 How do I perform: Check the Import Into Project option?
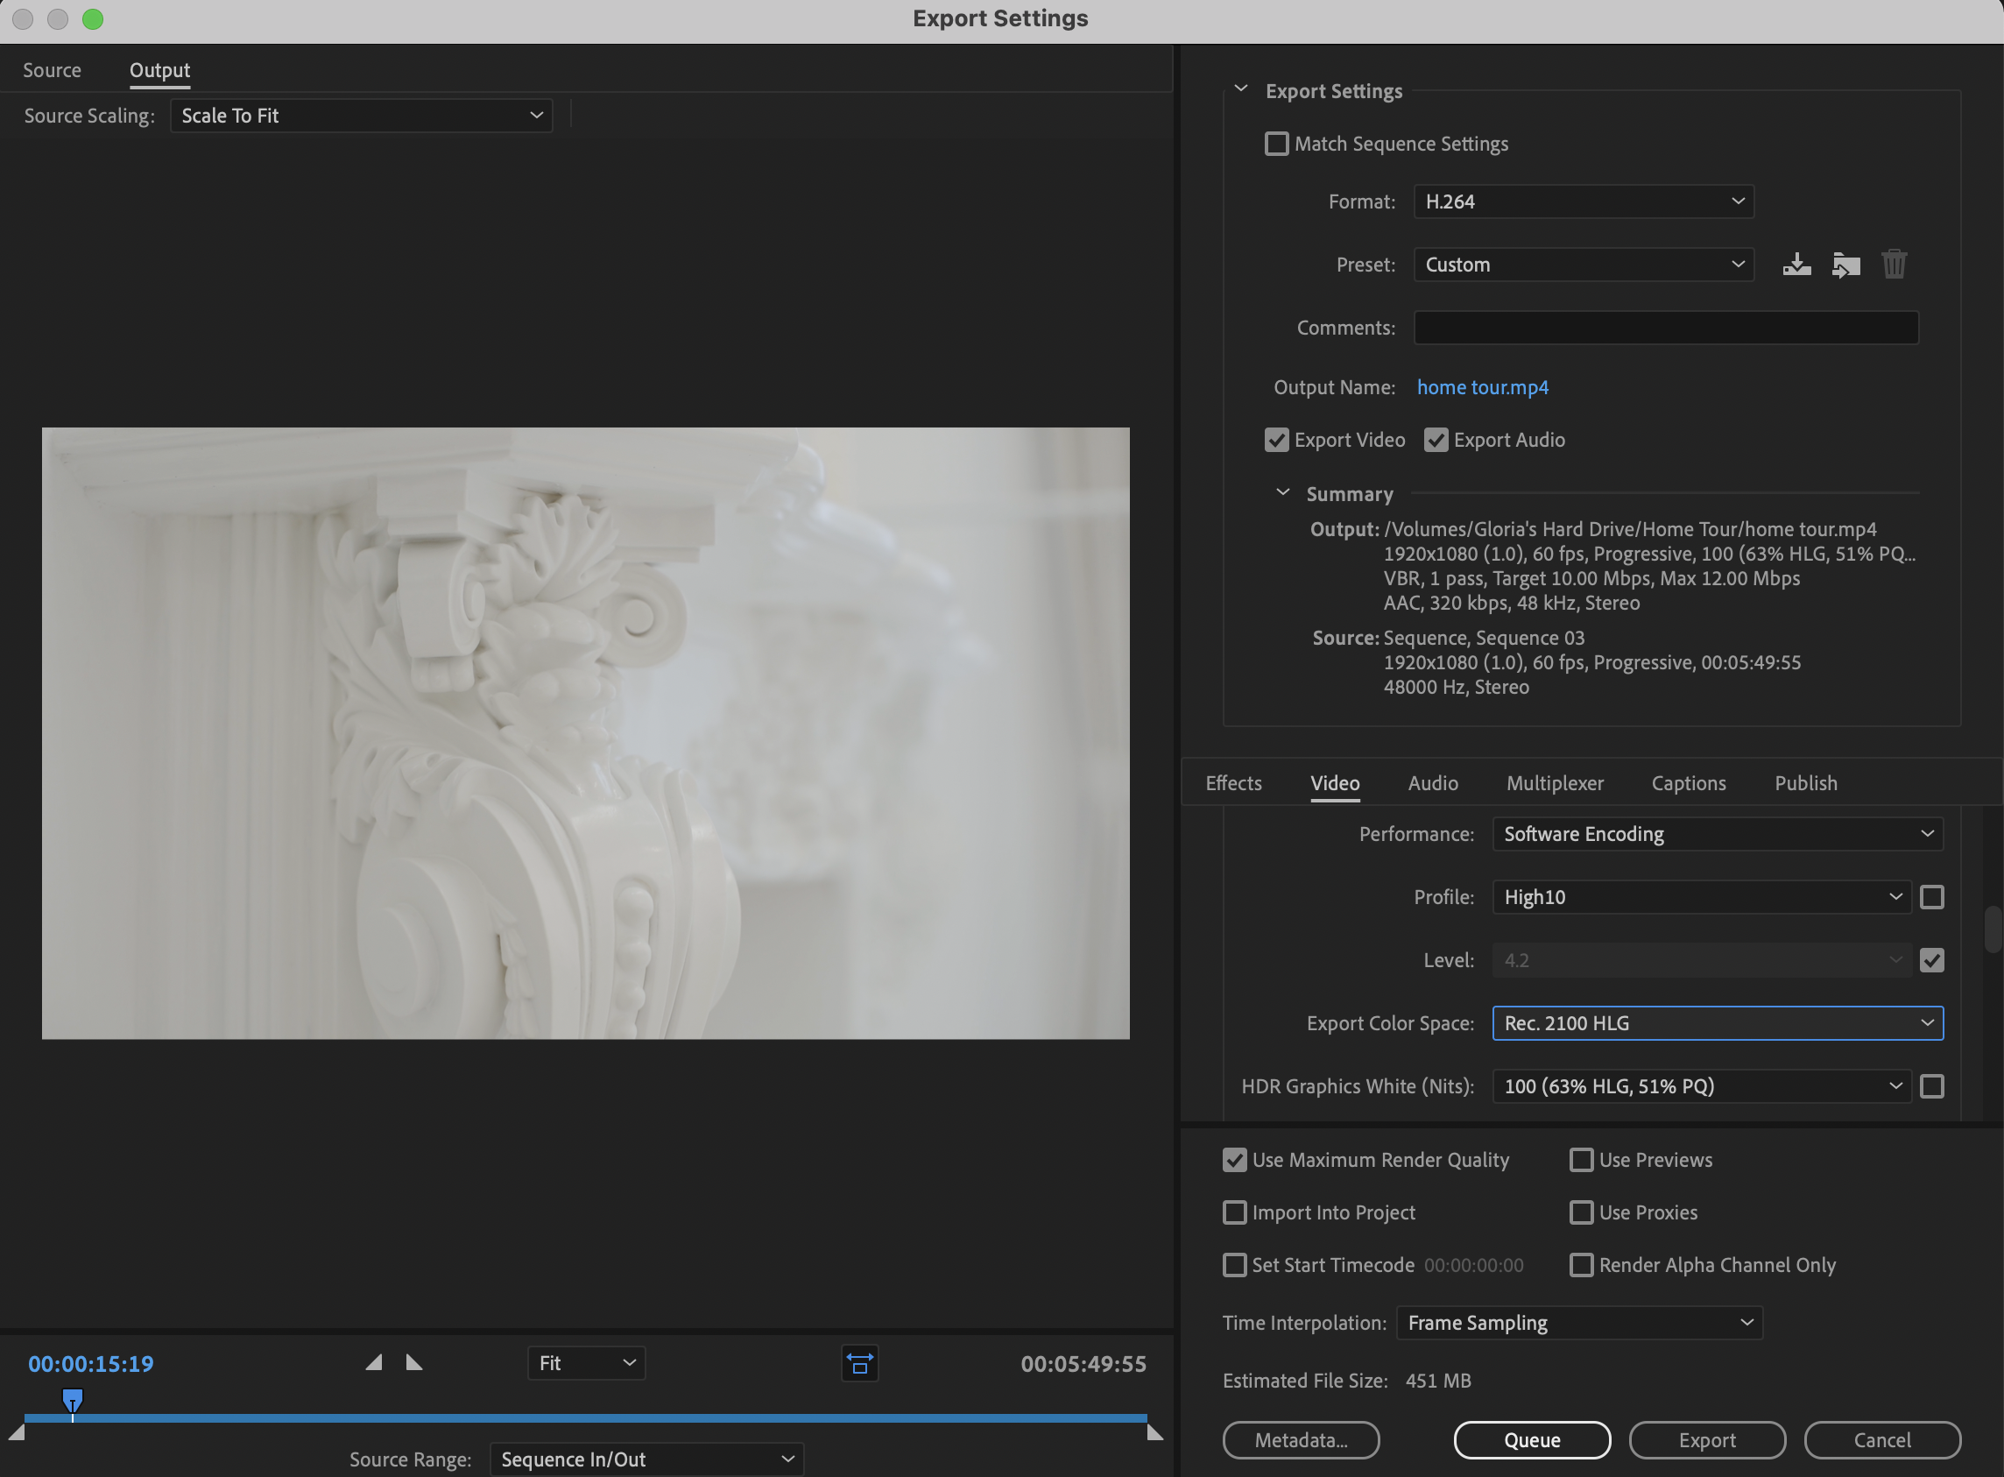[x=1234, y=1212]
